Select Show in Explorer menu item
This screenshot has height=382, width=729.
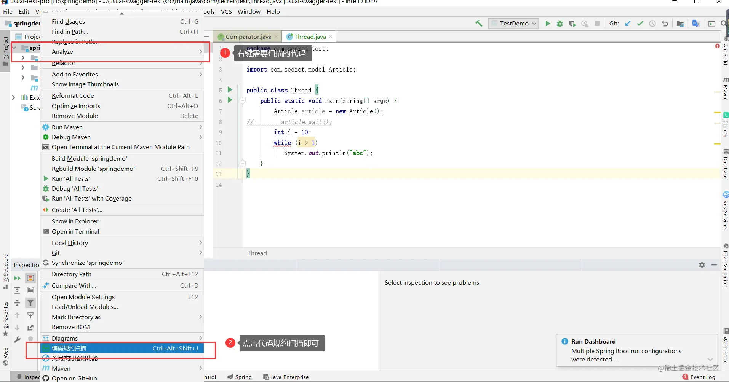pyautogui.click(x=122, y=221)
